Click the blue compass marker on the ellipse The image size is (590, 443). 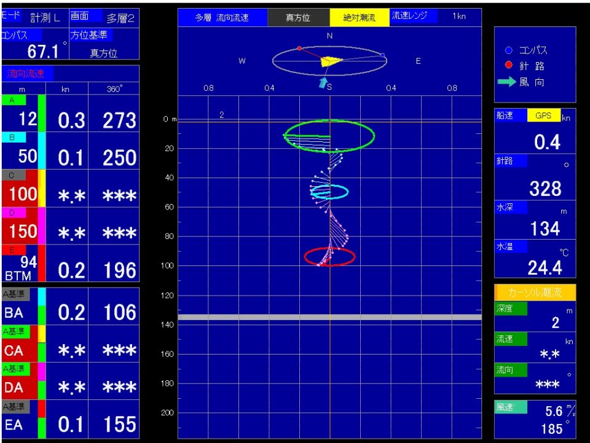tap(382, 55)
